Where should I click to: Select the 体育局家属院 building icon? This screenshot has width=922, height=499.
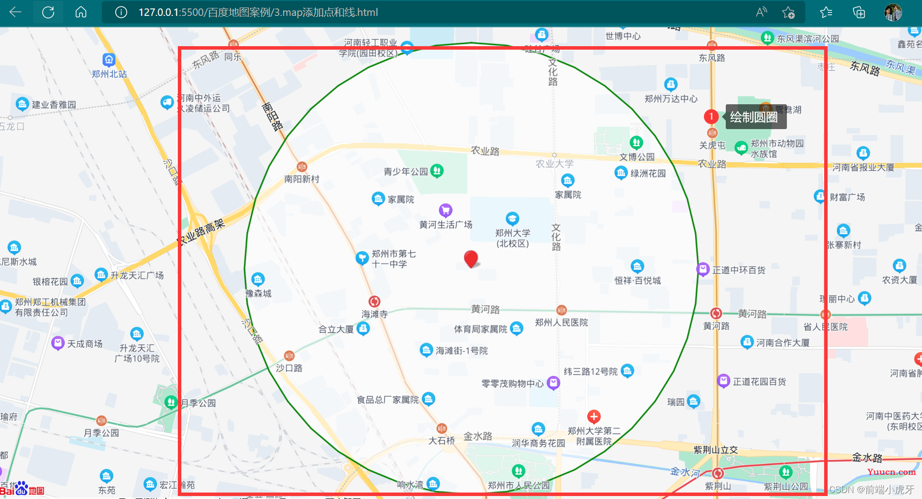click(x=517, y=329)
